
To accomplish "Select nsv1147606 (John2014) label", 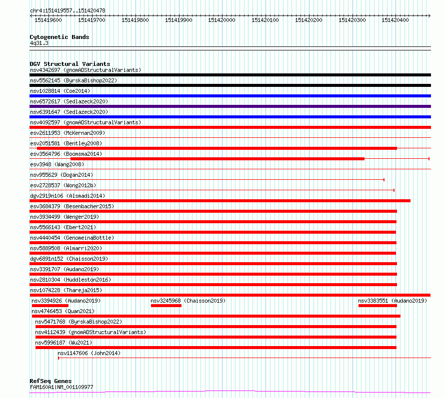I will [x=89, y=353].
